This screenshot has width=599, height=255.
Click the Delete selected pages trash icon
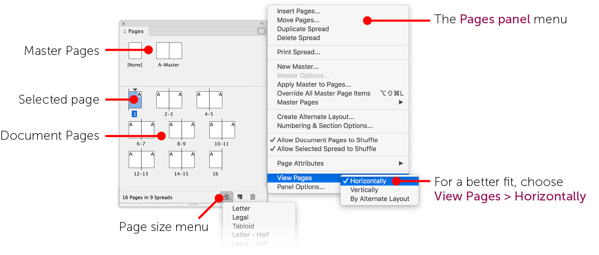(x=253, y=197)
